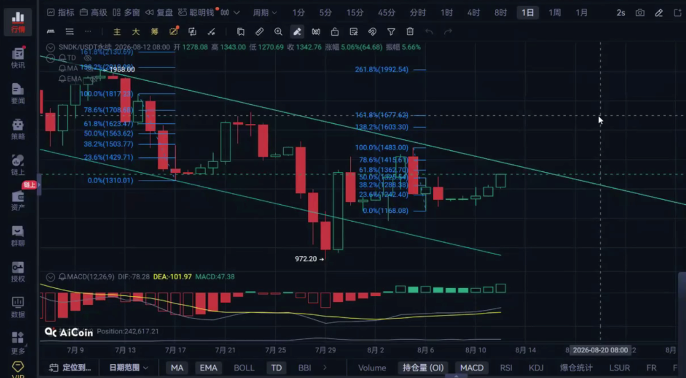Click the zoom magnifier tool
686x378 pixels.
[x=278, y=31]
